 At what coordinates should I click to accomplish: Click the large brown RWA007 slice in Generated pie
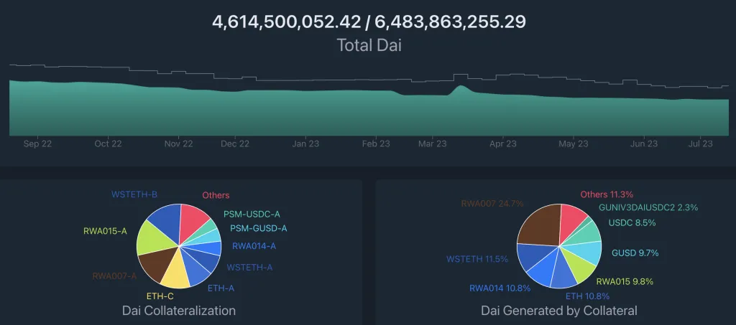(x=540, y=225)
